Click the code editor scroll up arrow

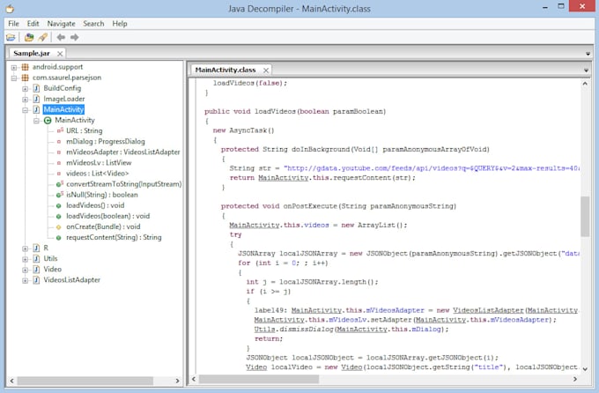(x=585, y=84)
